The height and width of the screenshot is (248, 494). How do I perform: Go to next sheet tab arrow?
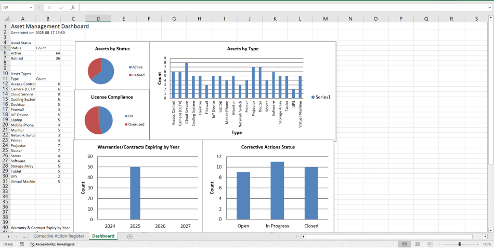[x=17, y=237]
